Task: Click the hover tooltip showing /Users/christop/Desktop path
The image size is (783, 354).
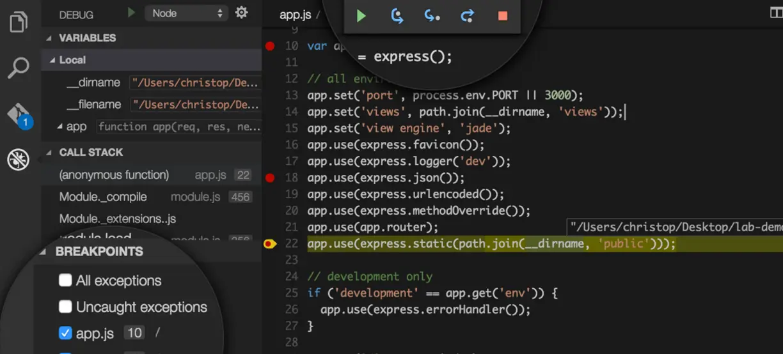Action: (675, 227)
